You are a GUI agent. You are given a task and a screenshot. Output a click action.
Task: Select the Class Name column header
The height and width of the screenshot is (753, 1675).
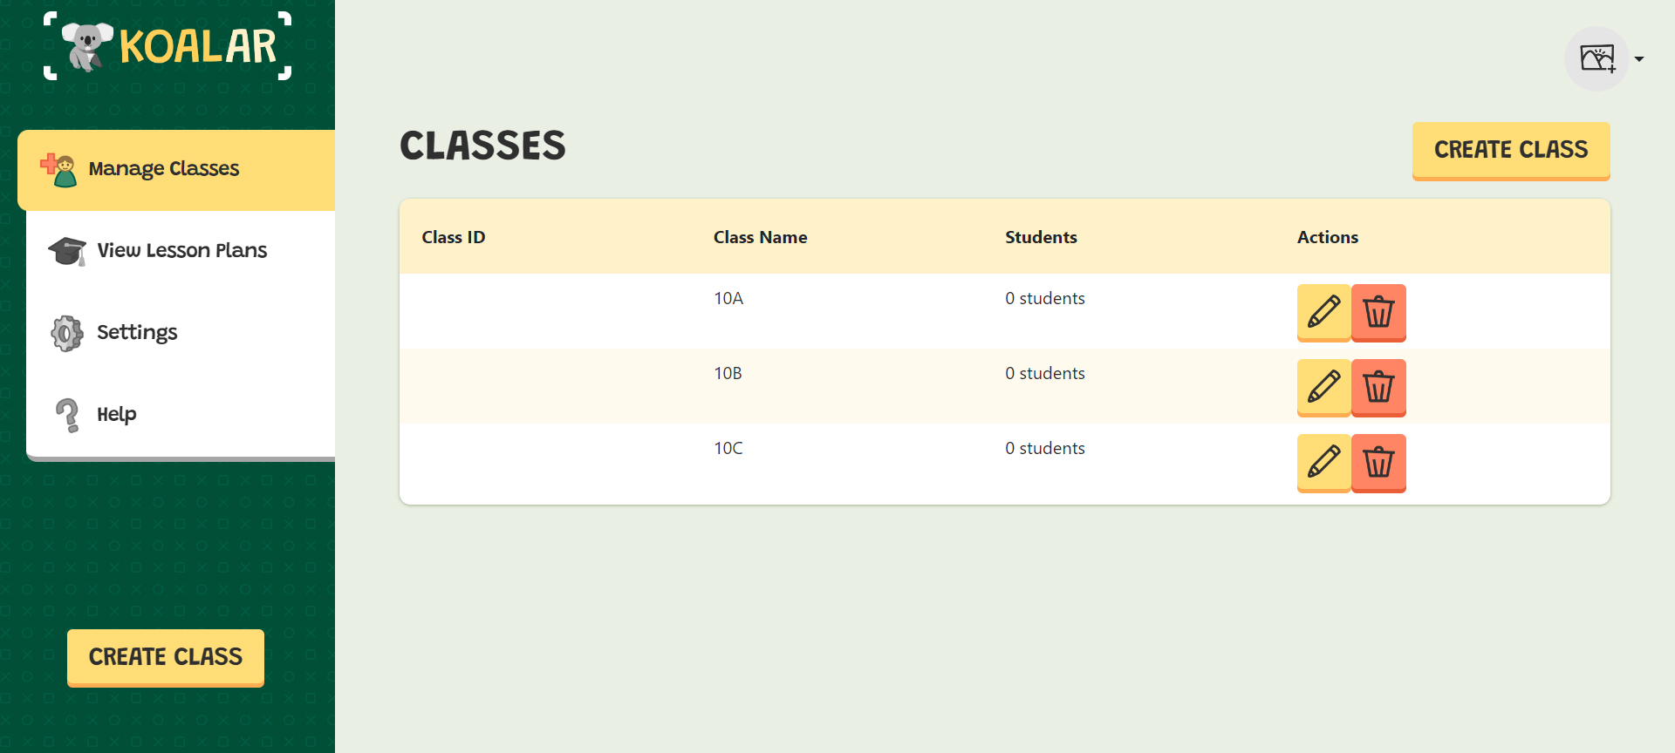760,237
